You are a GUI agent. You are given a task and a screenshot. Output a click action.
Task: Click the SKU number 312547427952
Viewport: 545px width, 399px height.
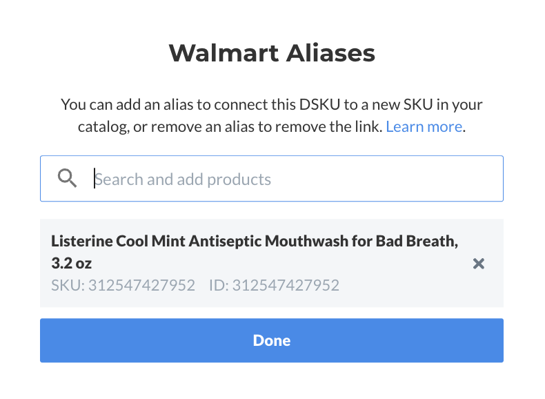141,285
